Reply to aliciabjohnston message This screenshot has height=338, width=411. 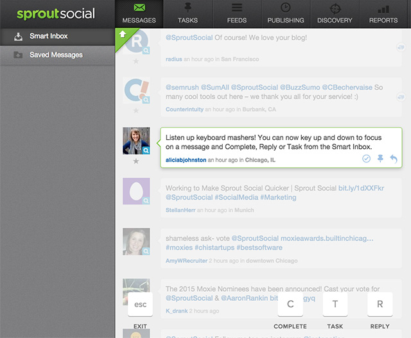coord(394,158)
